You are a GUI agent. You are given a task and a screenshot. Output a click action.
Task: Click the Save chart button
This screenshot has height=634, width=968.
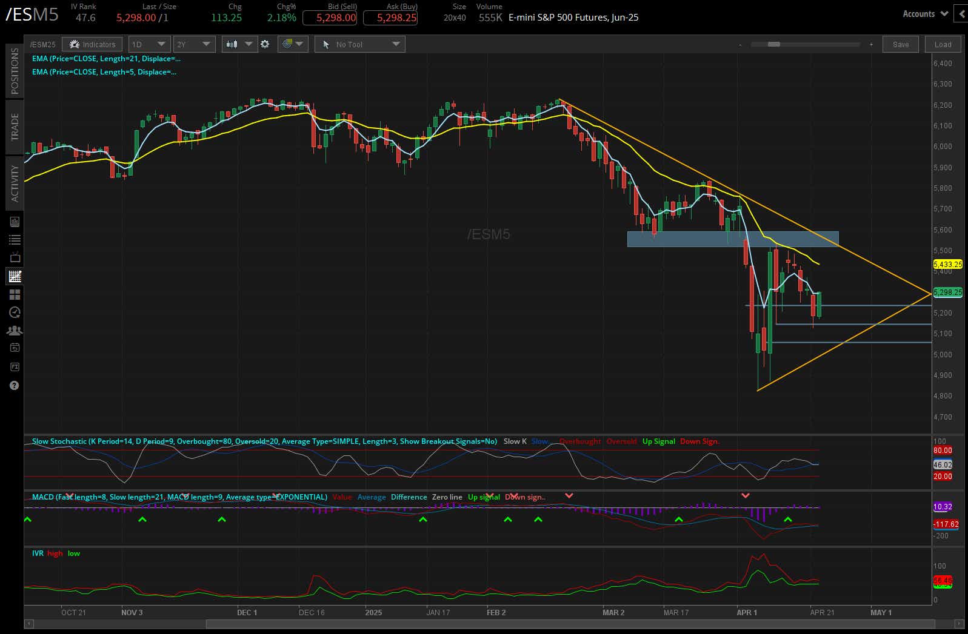(x=901, y=44)
